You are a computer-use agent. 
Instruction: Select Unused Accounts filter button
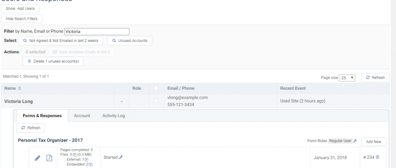pos(130,41)
